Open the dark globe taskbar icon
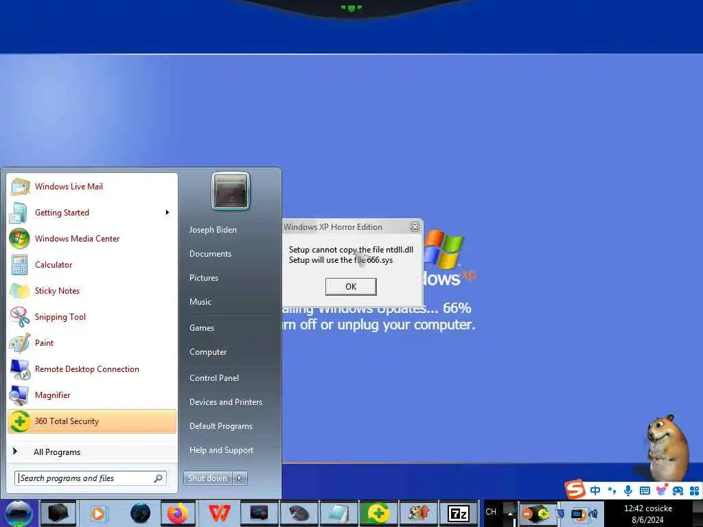 pos(140,513)
